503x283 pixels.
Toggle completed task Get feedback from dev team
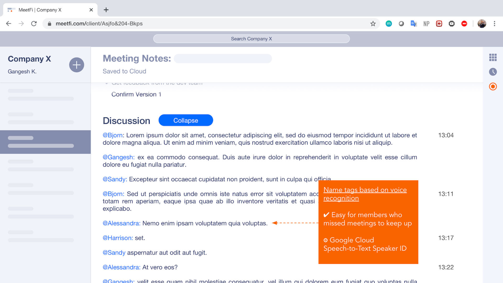(106, 82)
